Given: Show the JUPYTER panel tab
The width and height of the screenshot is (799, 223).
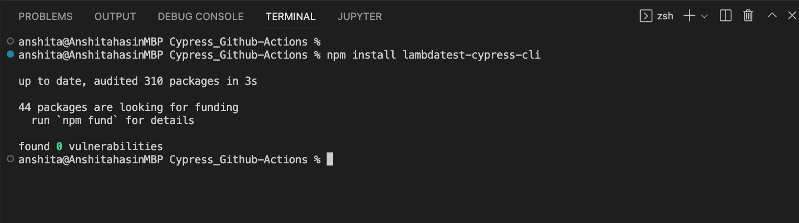Looking at the screenshot, I should point(360,16).
